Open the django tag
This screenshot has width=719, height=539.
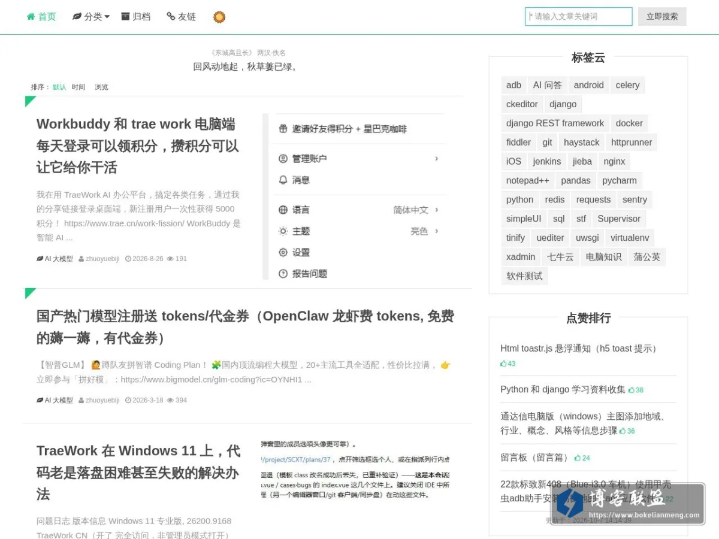[x=563, y=104]
